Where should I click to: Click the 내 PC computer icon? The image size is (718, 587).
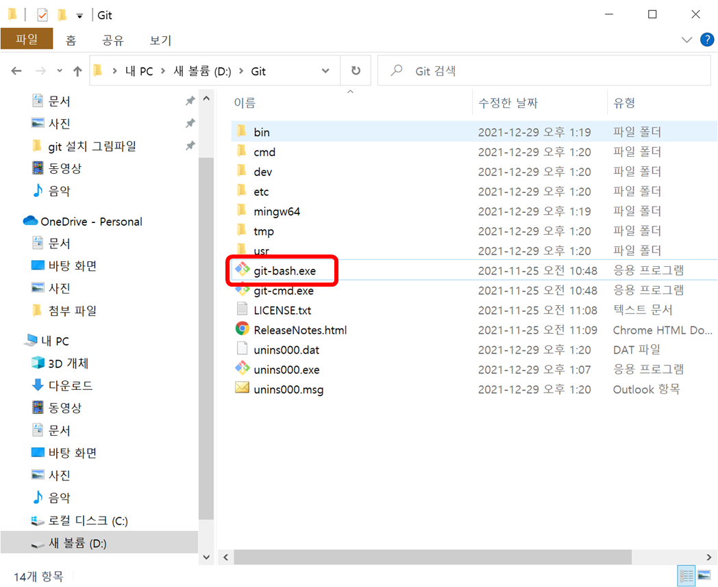point(31,340)
